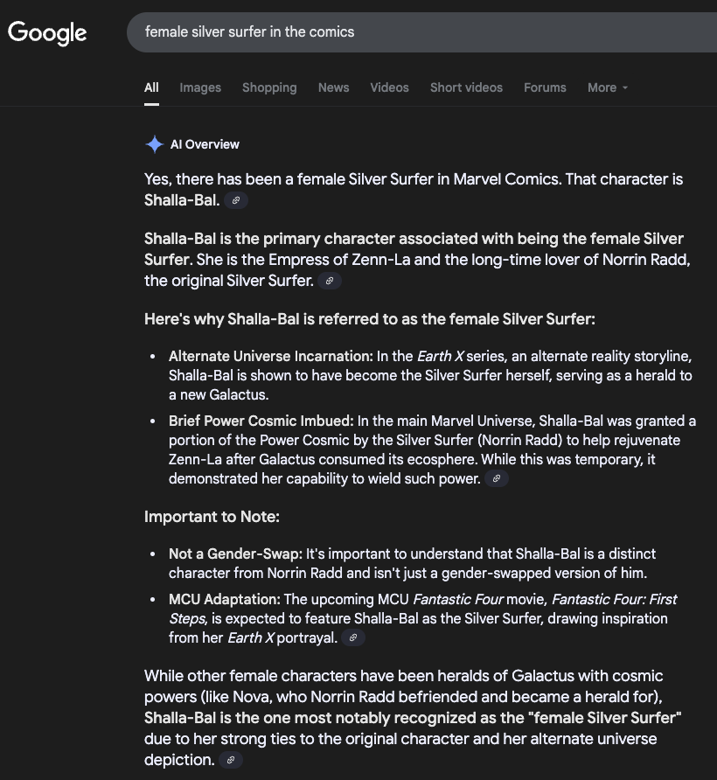Select the All results tab
The height and width of the screenshot is (780, 717).
pyautogui.click(x=151, y=87)
